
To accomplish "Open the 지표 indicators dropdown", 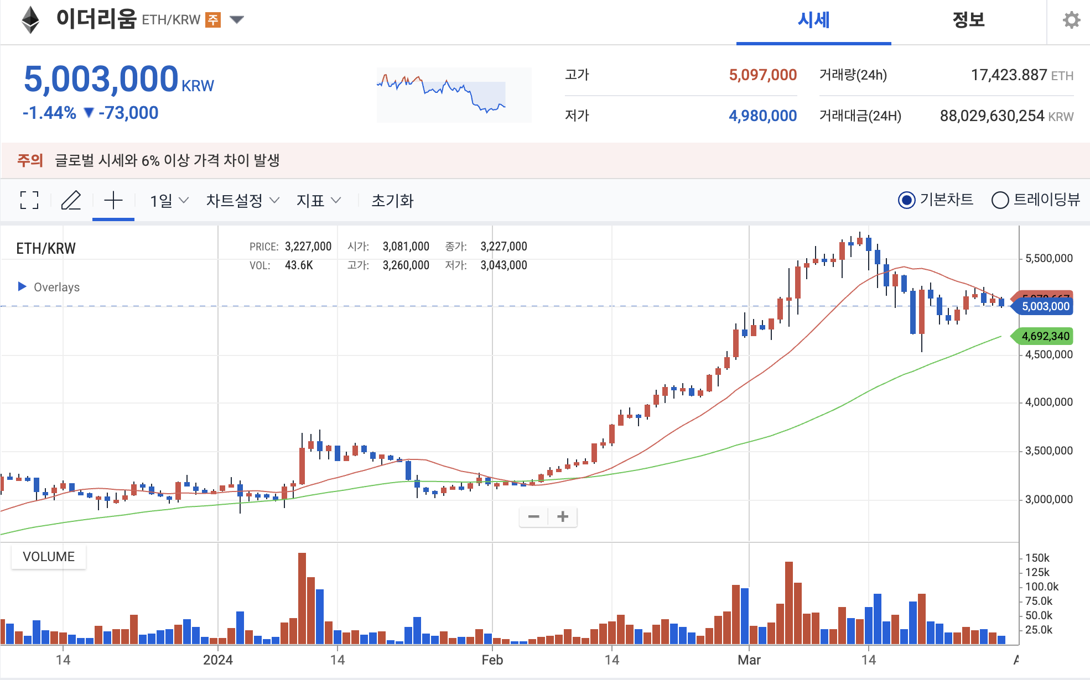I will coord(318,200).
